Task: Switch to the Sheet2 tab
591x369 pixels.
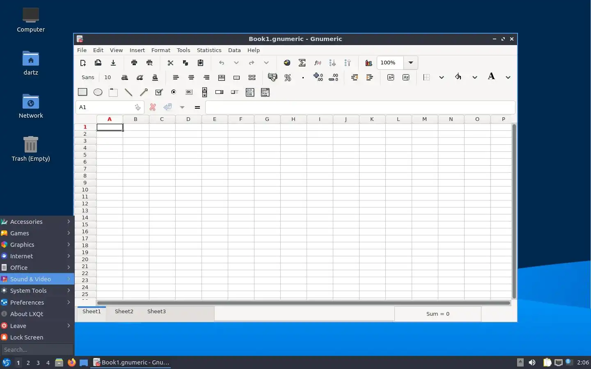Action: point(124,312)
